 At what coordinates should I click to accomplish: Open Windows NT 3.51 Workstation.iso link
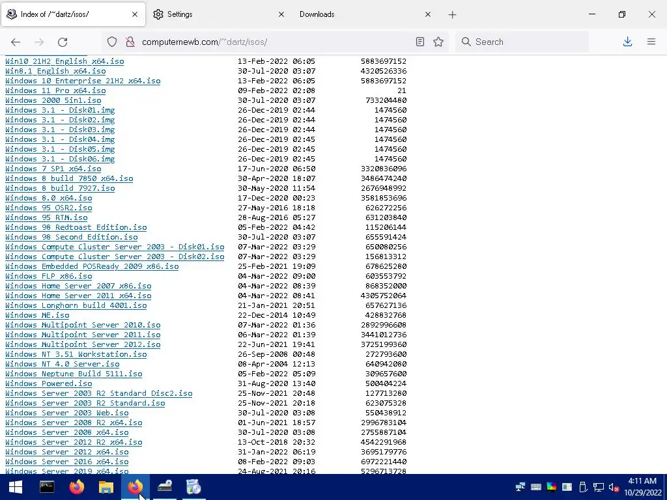point(76,355)
